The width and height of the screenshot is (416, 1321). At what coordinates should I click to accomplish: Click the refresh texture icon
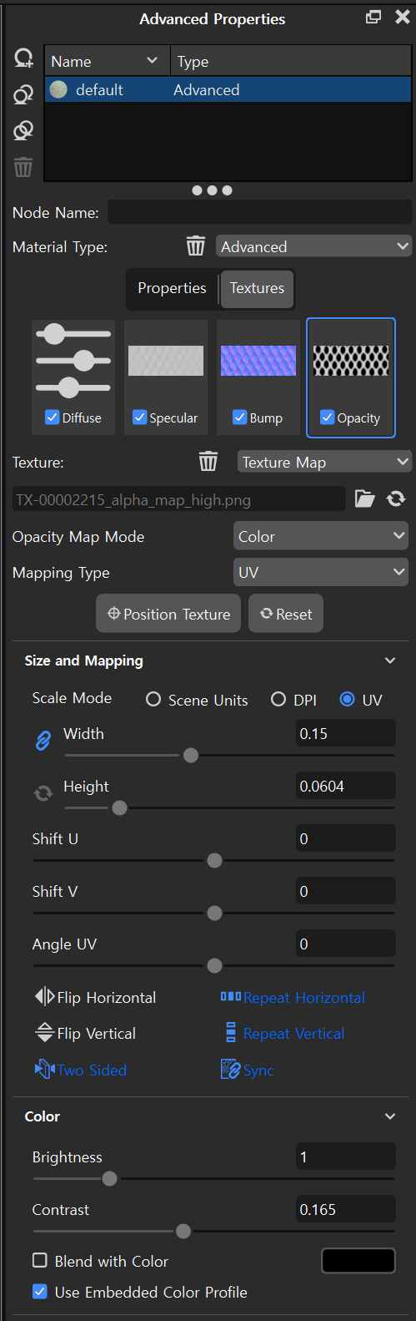point(396,499)
